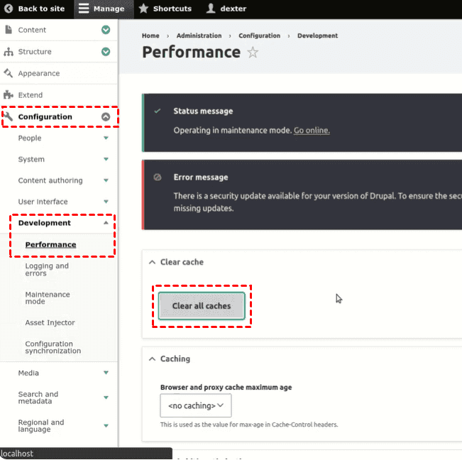462x460 pixels.
Task: Expand the Content menu green chevron
Action: tap(106, 30)
